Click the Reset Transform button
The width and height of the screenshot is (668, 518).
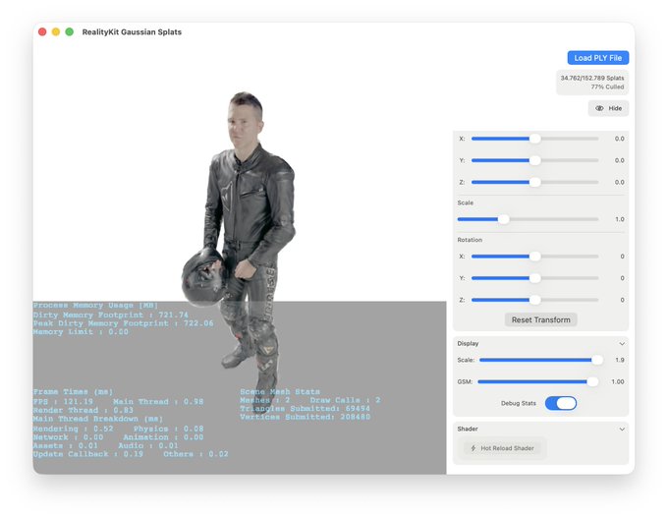pyautogui.click(x=540, y=319)
